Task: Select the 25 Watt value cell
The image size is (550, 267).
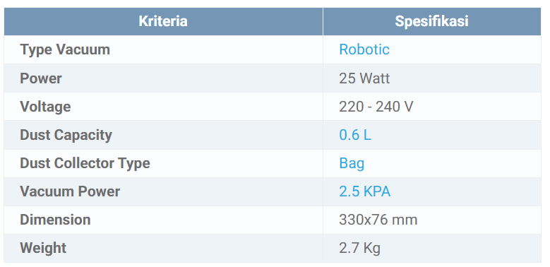Action: click(432, 78)
